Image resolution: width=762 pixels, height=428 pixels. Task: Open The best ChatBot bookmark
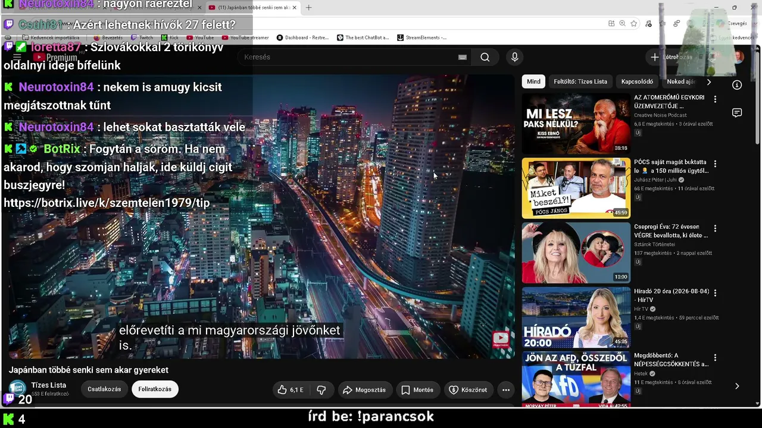(363, 37)
